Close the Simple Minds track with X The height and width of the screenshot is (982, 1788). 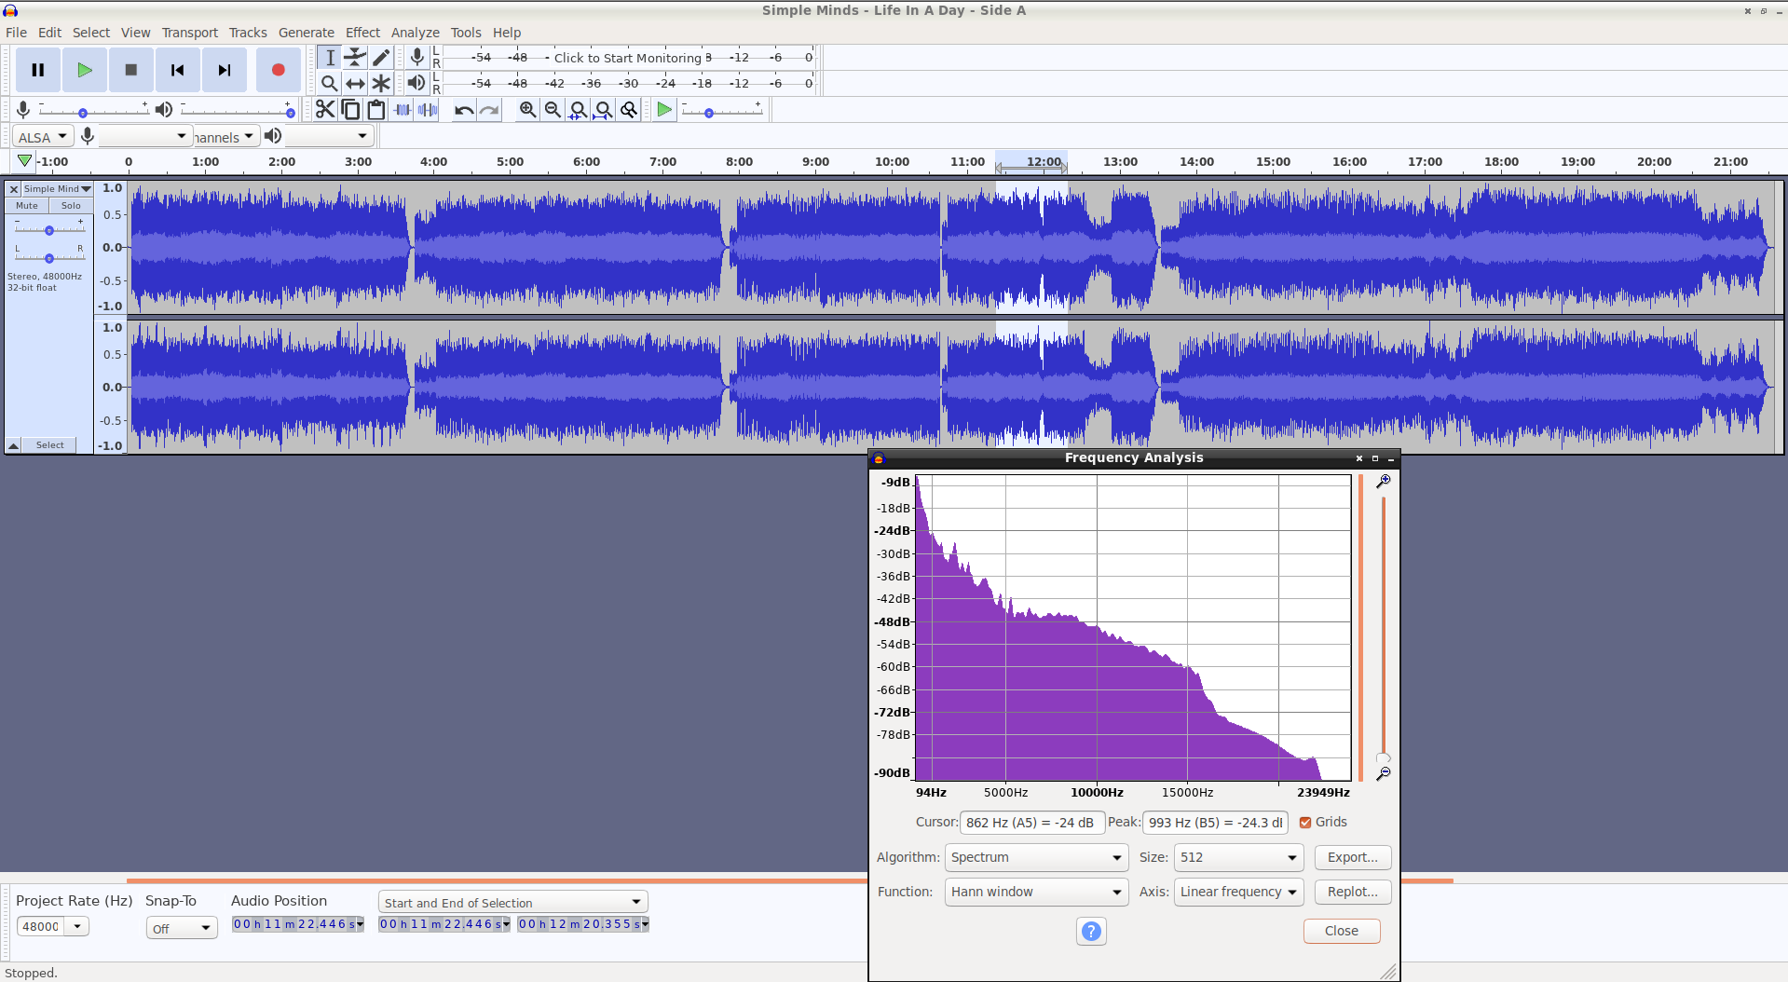[14, 189]
